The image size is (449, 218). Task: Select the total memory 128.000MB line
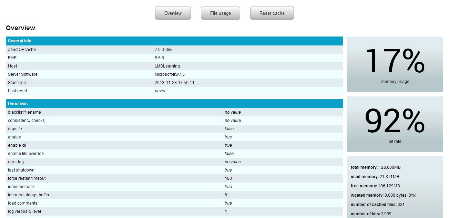376,167
